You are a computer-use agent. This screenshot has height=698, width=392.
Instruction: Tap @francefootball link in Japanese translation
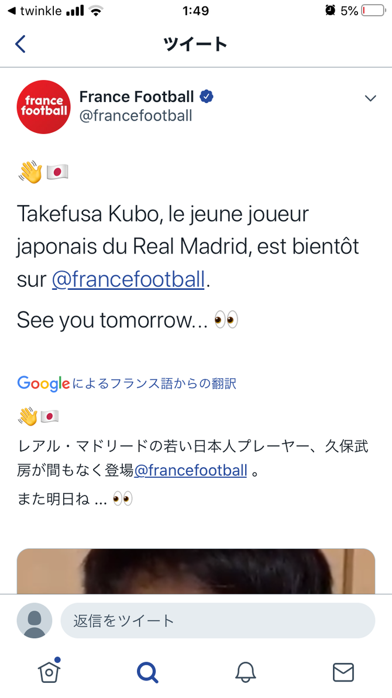[190, 470]
